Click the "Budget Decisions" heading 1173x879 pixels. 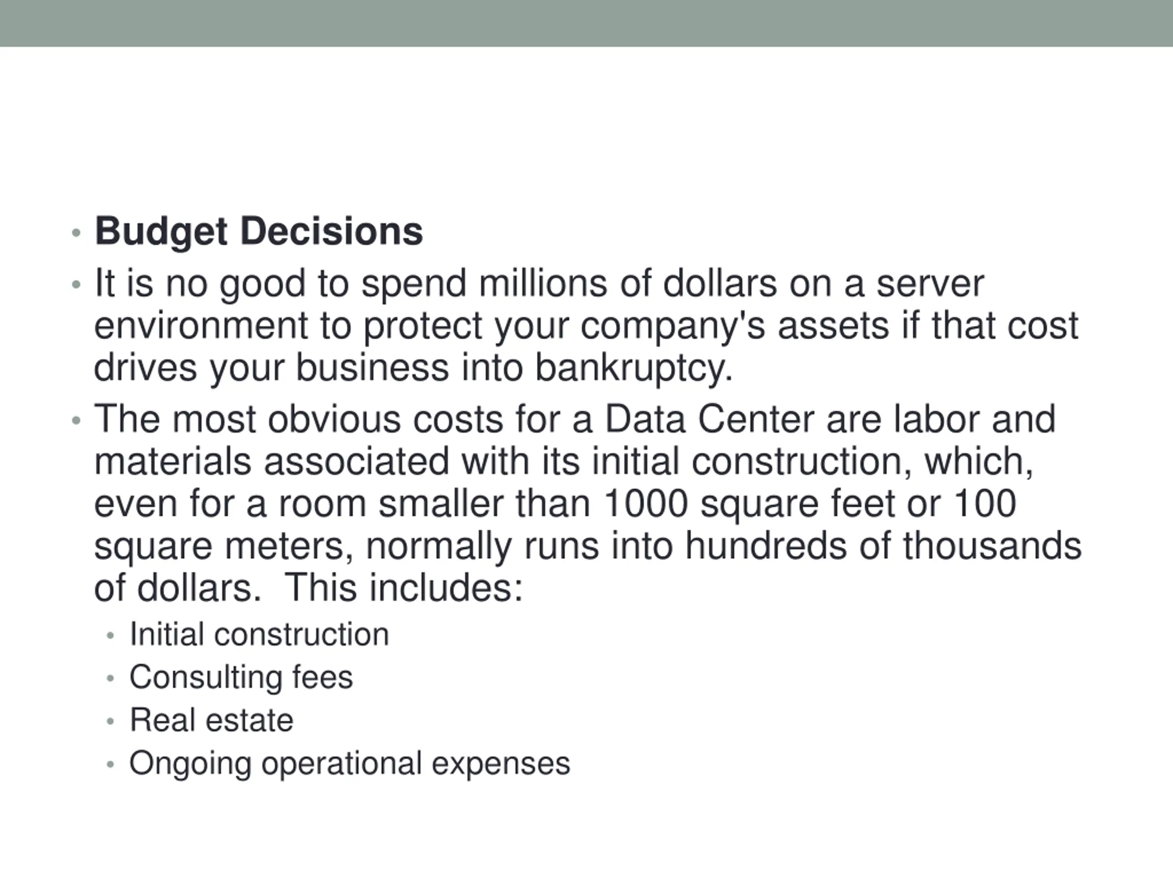tap(258, 232)
